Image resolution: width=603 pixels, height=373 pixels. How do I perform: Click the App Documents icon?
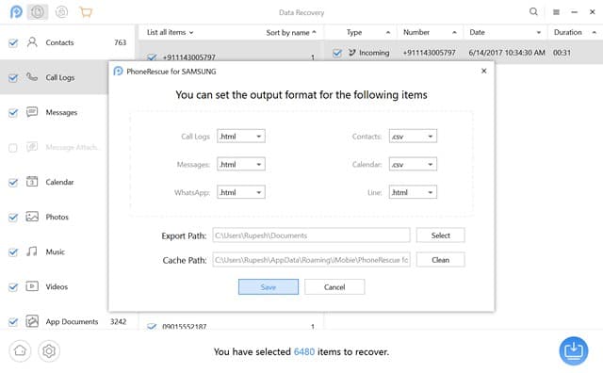tap(32, 321)
